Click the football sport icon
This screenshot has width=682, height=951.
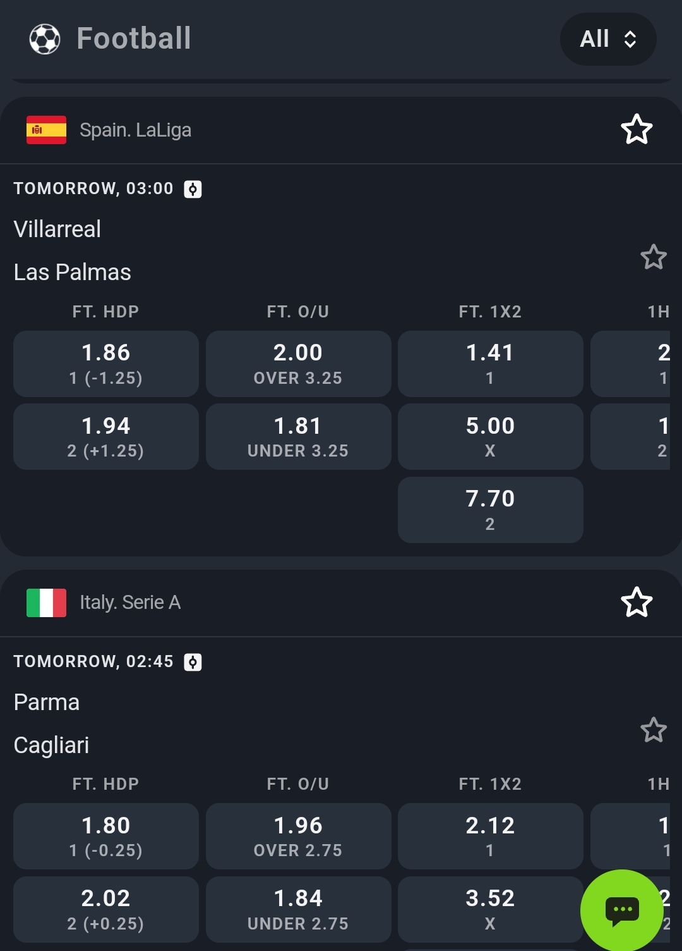45,39
